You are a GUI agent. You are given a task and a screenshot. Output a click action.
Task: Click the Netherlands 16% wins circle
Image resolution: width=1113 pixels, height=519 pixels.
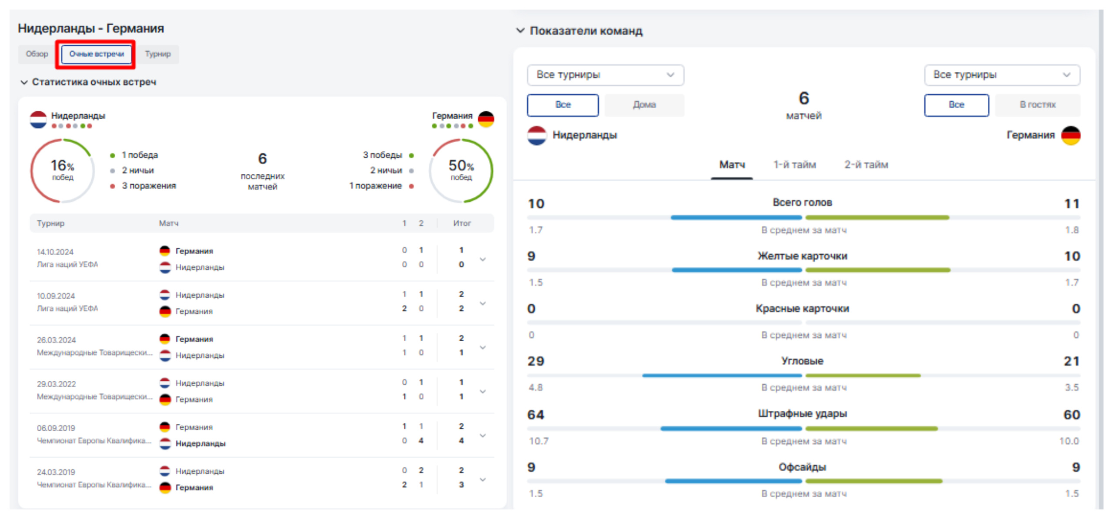[62, 170]
